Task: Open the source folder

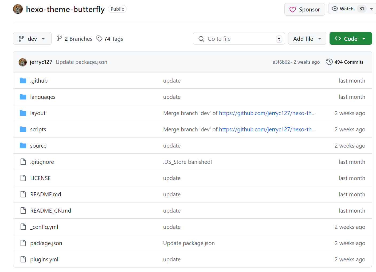Action: coord(38,146)
